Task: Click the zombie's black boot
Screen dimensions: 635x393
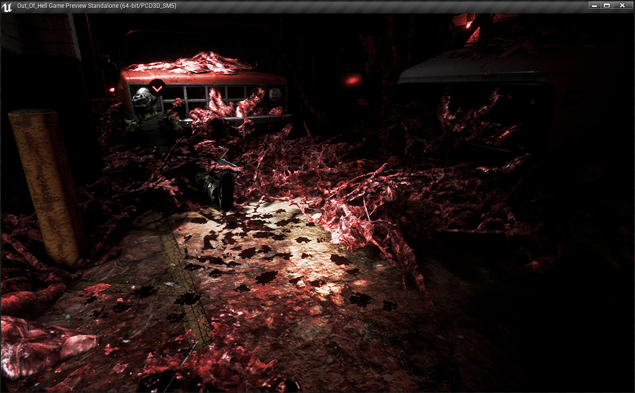Action: point(226,190)
